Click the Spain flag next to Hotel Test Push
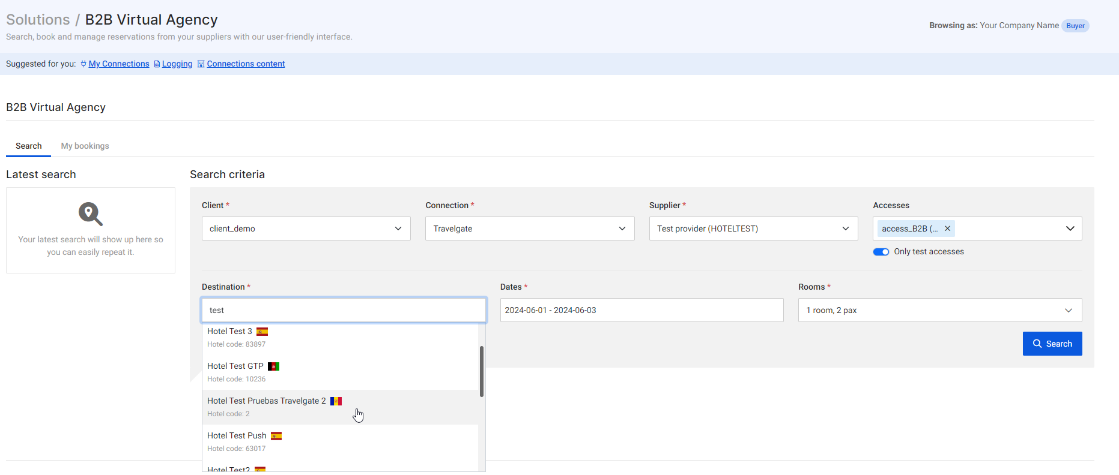Viewport: 1119px width, 475px height. pos(276,436)
